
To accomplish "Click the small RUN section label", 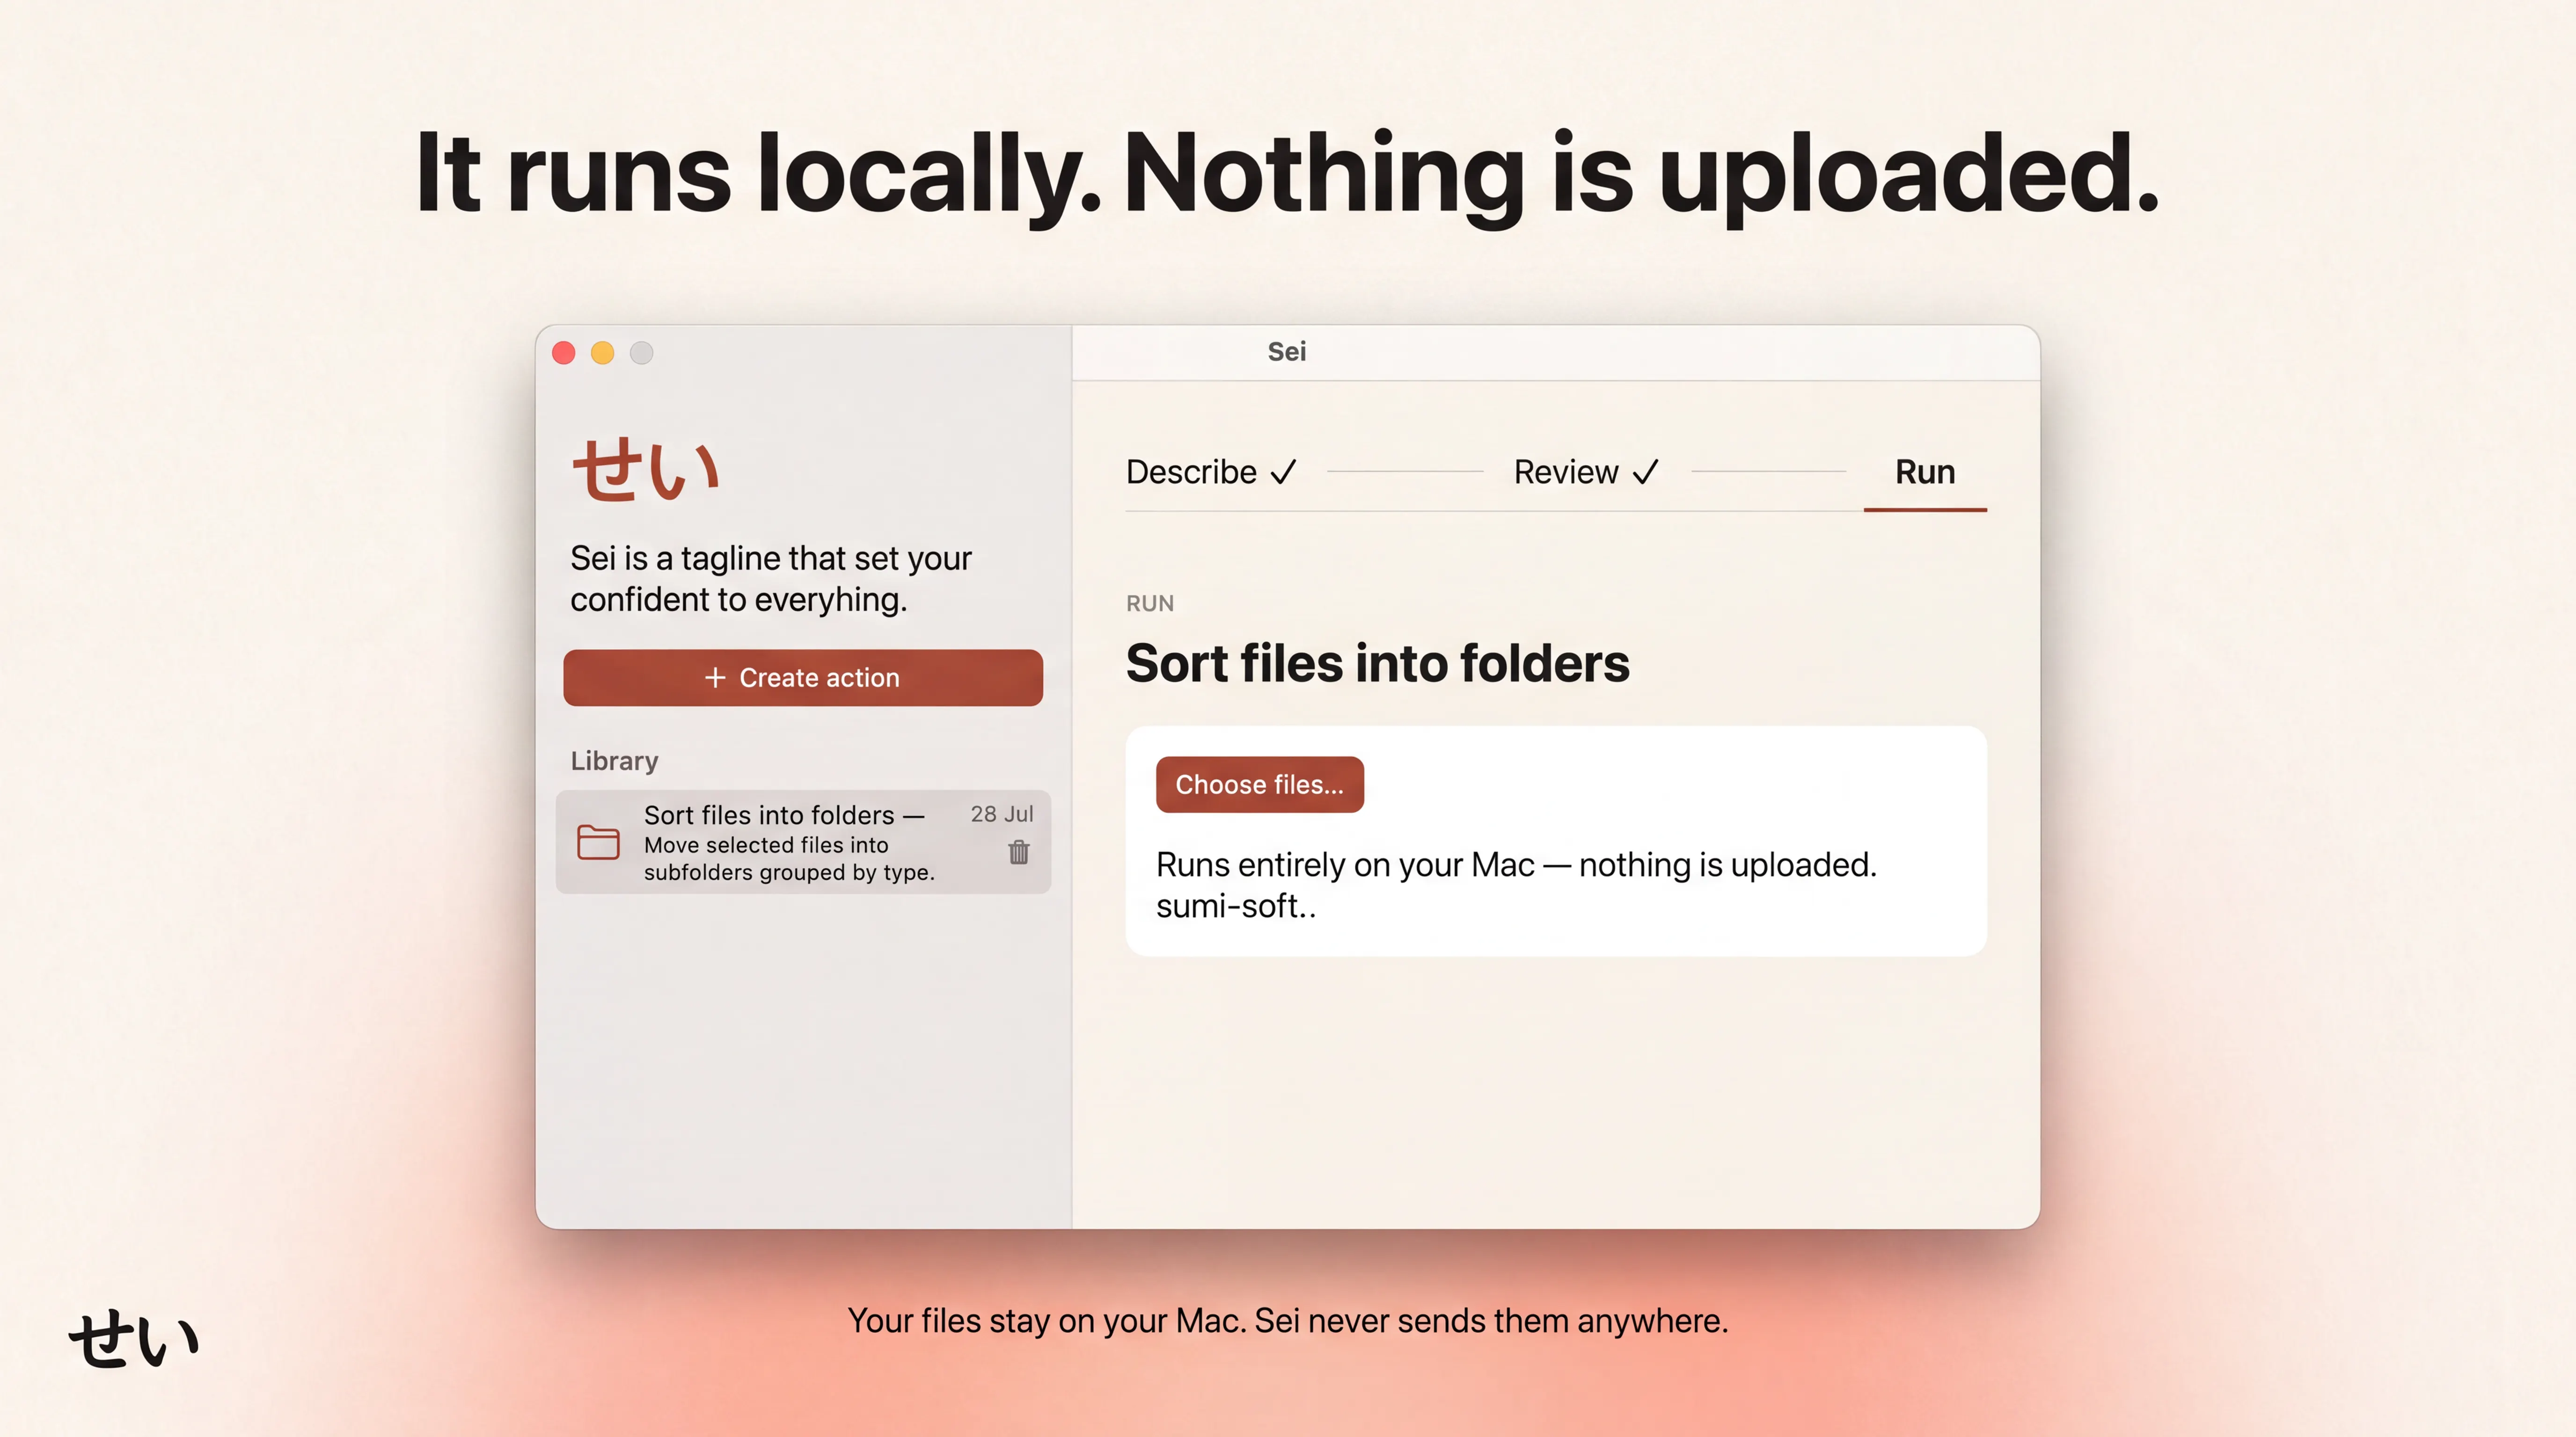I will [1150, 603].
